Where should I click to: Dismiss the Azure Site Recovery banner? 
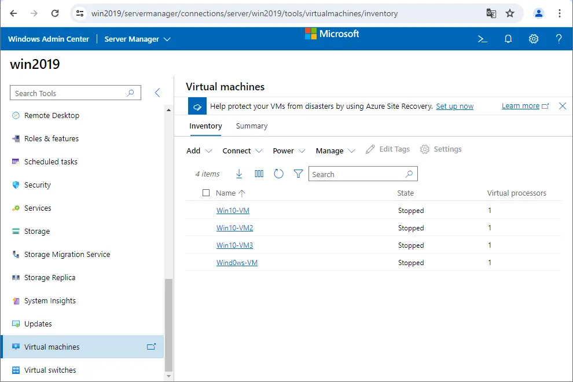pos(563,106)
